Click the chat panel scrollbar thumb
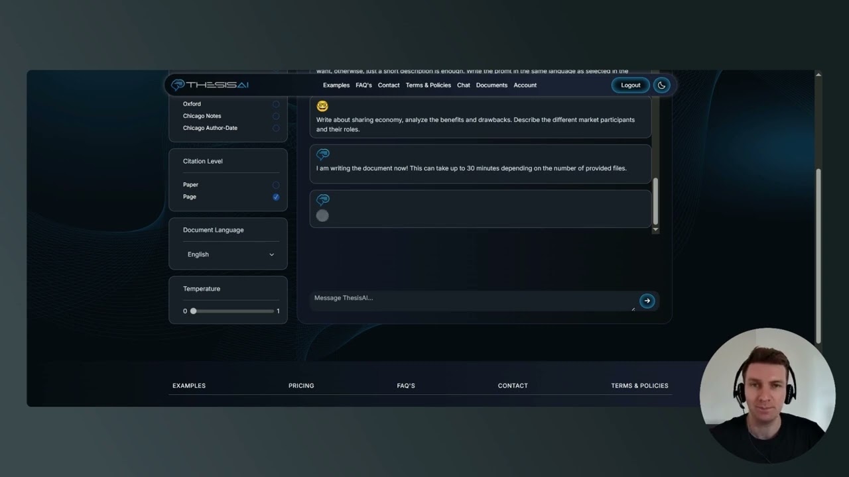 click(656, 201)
